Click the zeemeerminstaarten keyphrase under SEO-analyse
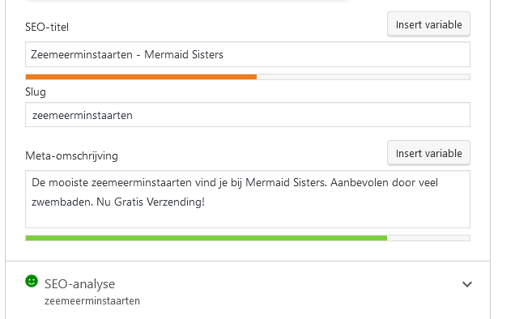Screen dimensions: 532x319 [92, 301]
